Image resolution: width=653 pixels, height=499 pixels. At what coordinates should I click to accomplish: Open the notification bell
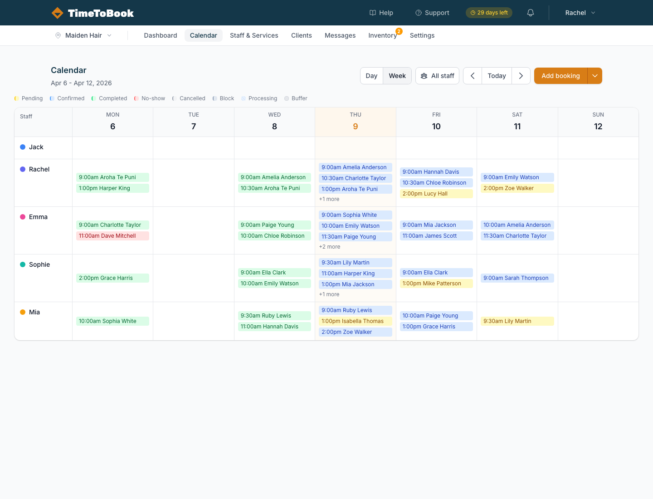pos(530,13)
